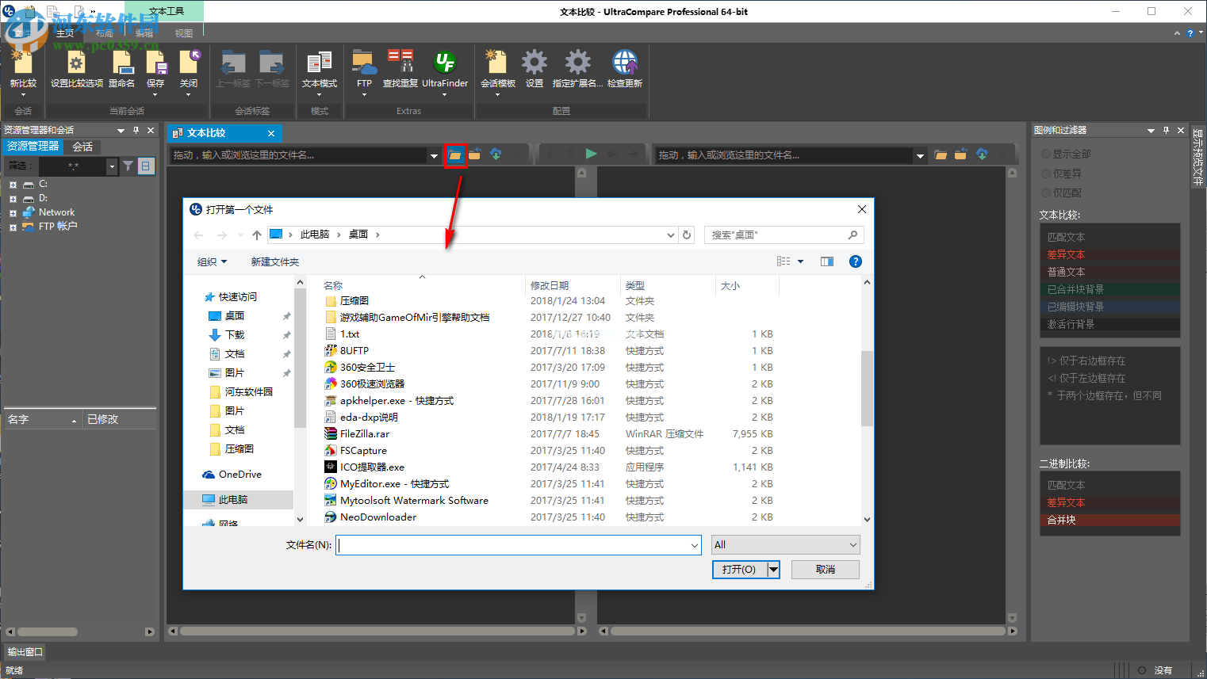The width and height of the screenshot is (1207, 679).
Task: Click the right pane open-file folder icon
Action: (x=941, y=154)
